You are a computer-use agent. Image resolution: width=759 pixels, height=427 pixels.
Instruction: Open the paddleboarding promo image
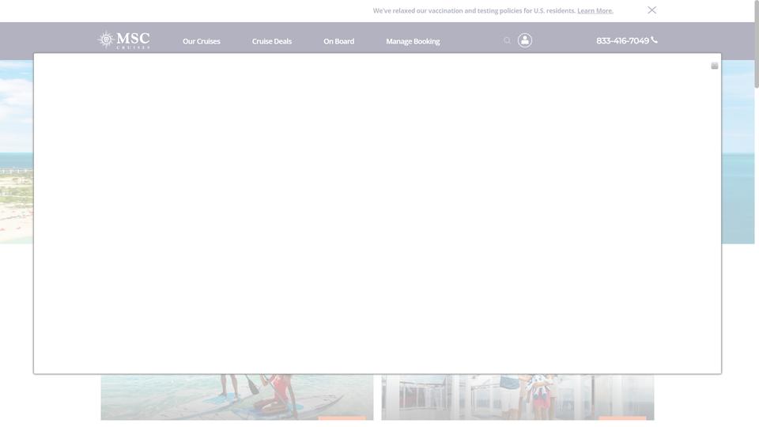[x=237, y=397]
